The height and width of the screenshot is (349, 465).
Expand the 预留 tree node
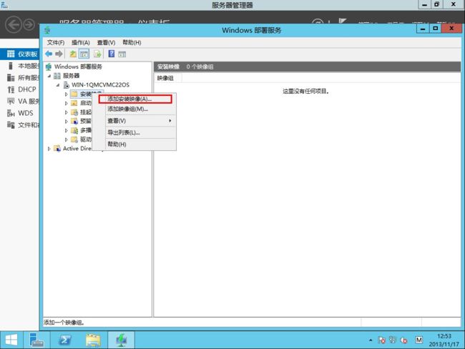pos(66,122)
